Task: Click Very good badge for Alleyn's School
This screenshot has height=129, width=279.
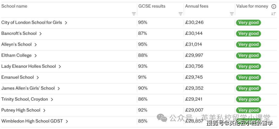Action: [248, 44]
